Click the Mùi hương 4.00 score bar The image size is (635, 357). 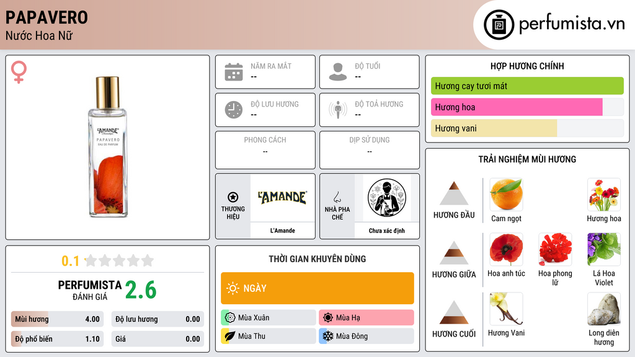click(57, 319)
